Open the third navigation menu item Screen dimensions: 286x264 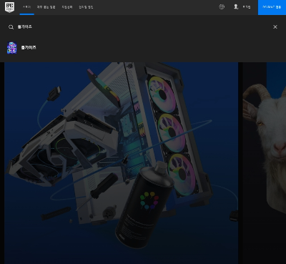point(67,7)
